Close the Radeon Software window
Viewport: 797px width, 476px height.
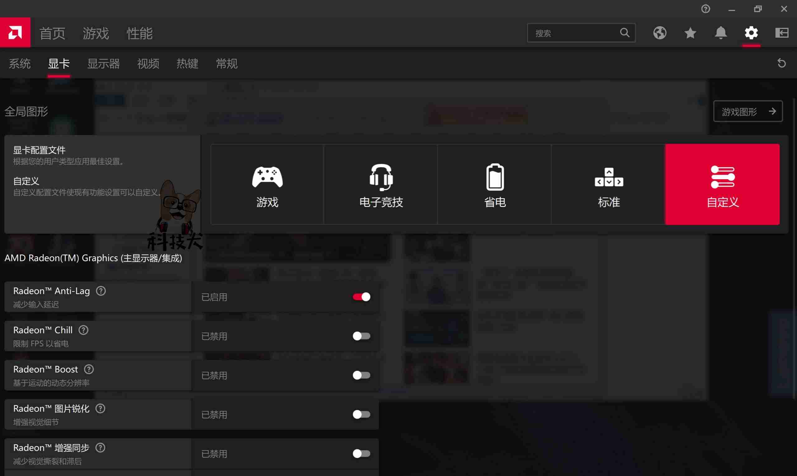click(x=784, y=9)
